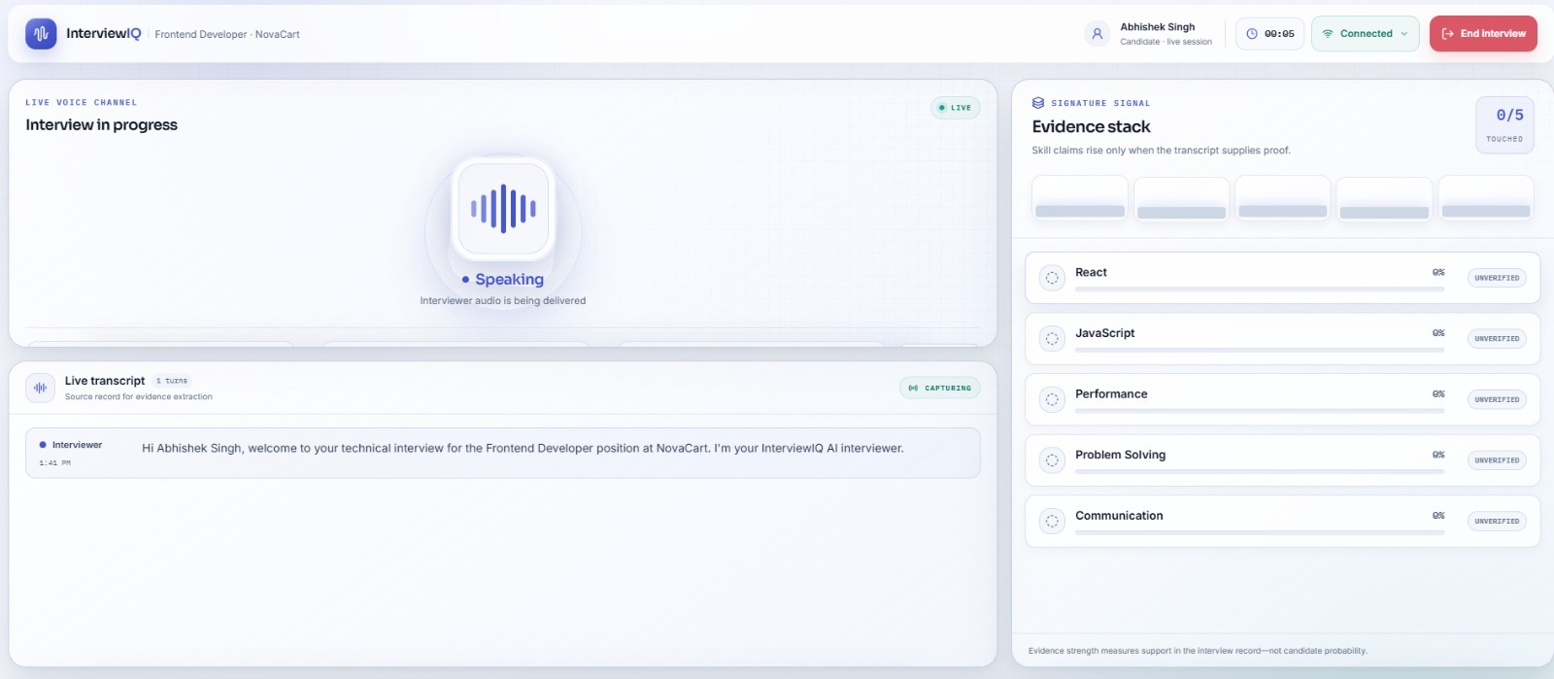Click the Frontend Developer · NovaCart label

[227, 34]
